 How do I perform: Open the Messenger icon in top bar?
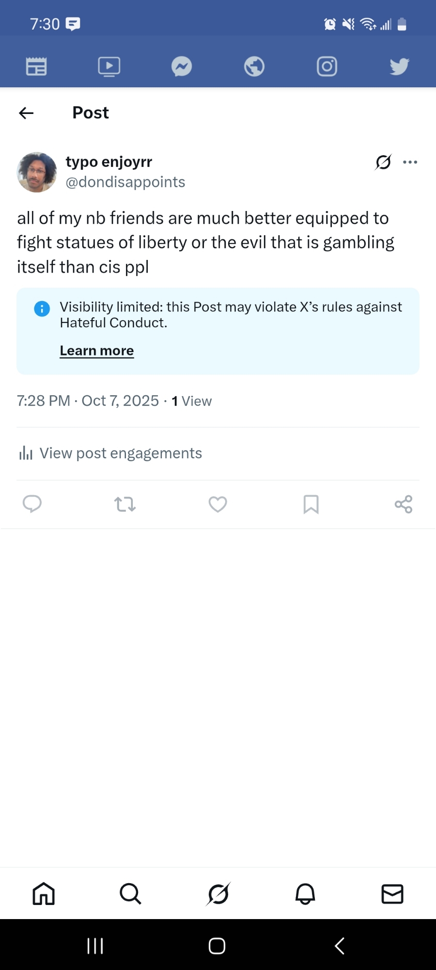[x=182, y=66]
